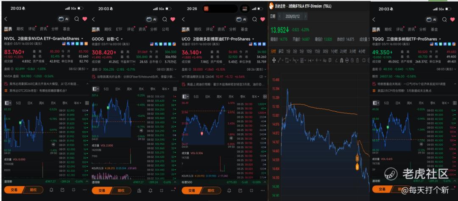458x201 pixels.
Task: Toggle the favorite heart on the TQQQ screen
Action: pyautogui.click(x=453, y=19)
